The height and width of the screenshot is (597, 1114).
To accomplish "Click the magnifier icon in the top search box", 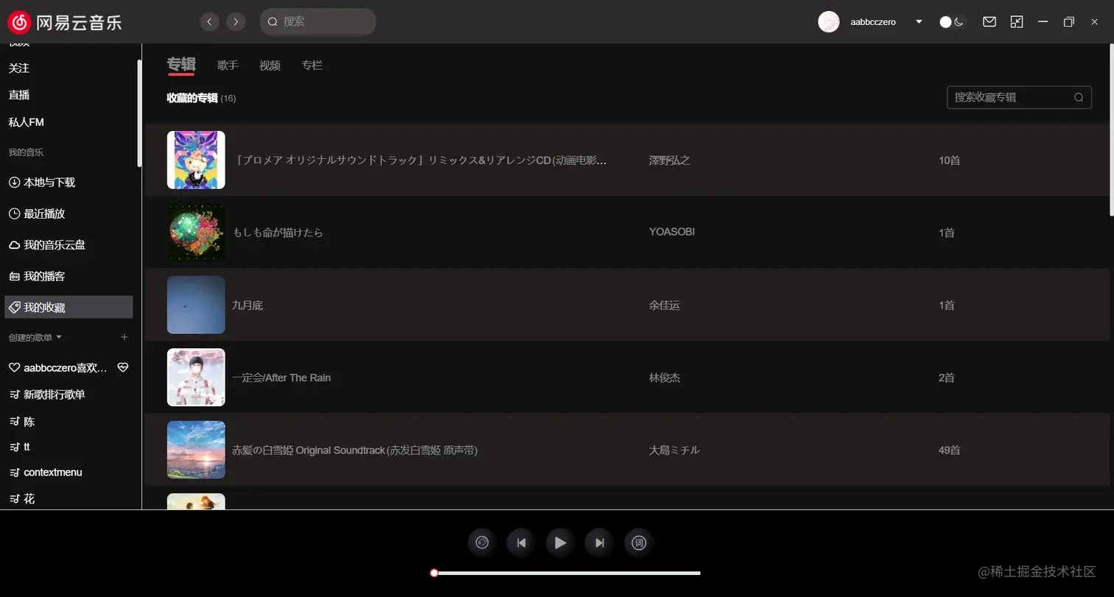I will [273, 22].
